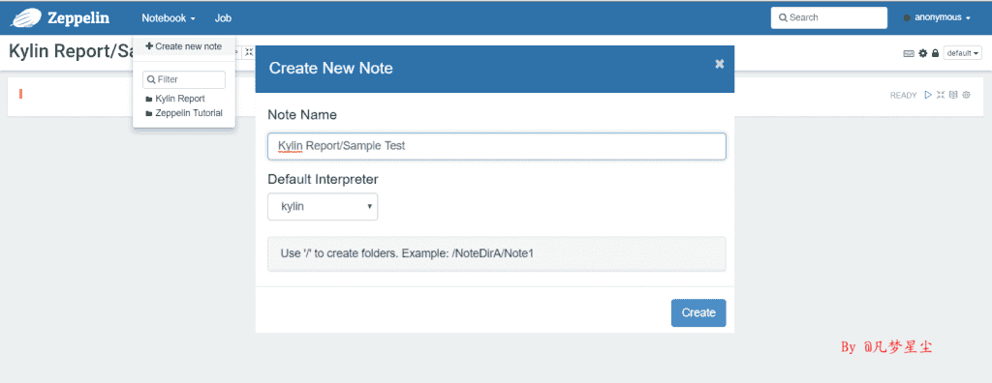Screen dimensions: 992x383
Task: Go to the Job menu item
Action: 223,18
